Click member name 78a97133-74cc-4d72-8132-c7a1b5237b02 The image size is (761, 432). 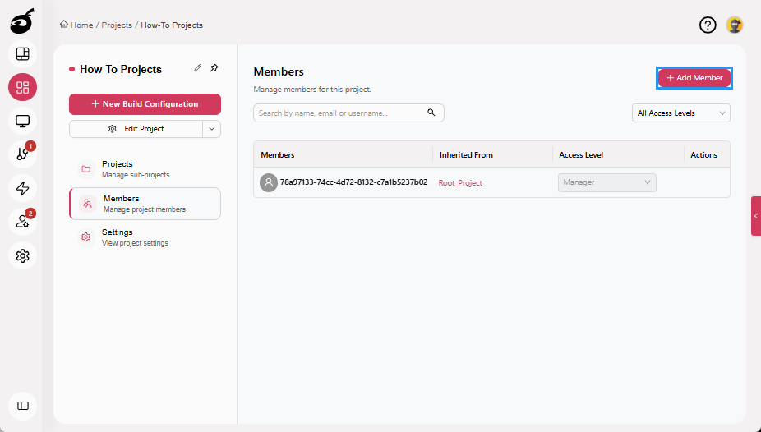[354, 182]
